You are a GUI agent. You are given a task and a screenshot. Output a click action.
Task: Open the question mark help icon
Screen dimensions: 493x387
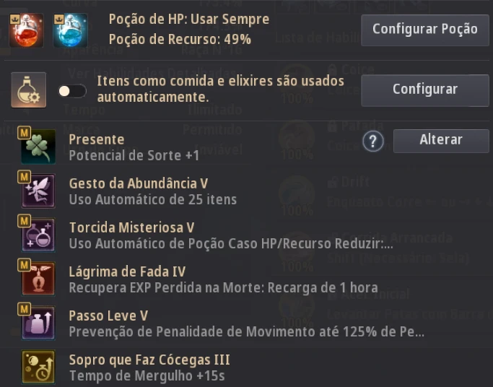pyautogui.click(x=373, y=142)
